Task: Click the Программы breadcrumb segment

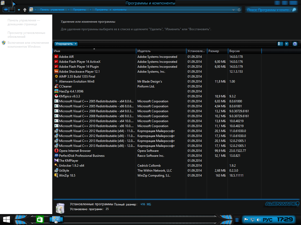Action: 79,10
